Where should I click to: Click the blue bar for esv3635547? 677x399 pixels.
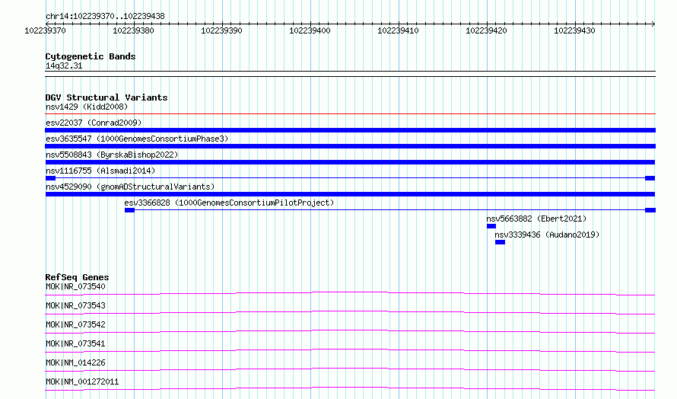[x=350, y=146]
